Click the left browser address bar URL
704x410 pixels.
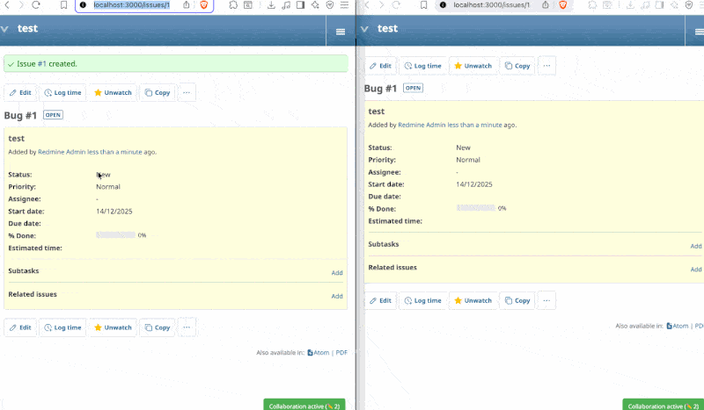point(131,5)
